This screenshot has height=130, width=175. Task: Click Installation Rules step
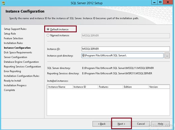pyautogui.click(x=13, y=43)
